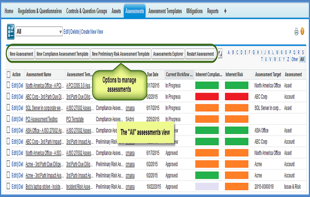
Task: Sort by Assessment Name column header
Action: (x=39, y=74)
